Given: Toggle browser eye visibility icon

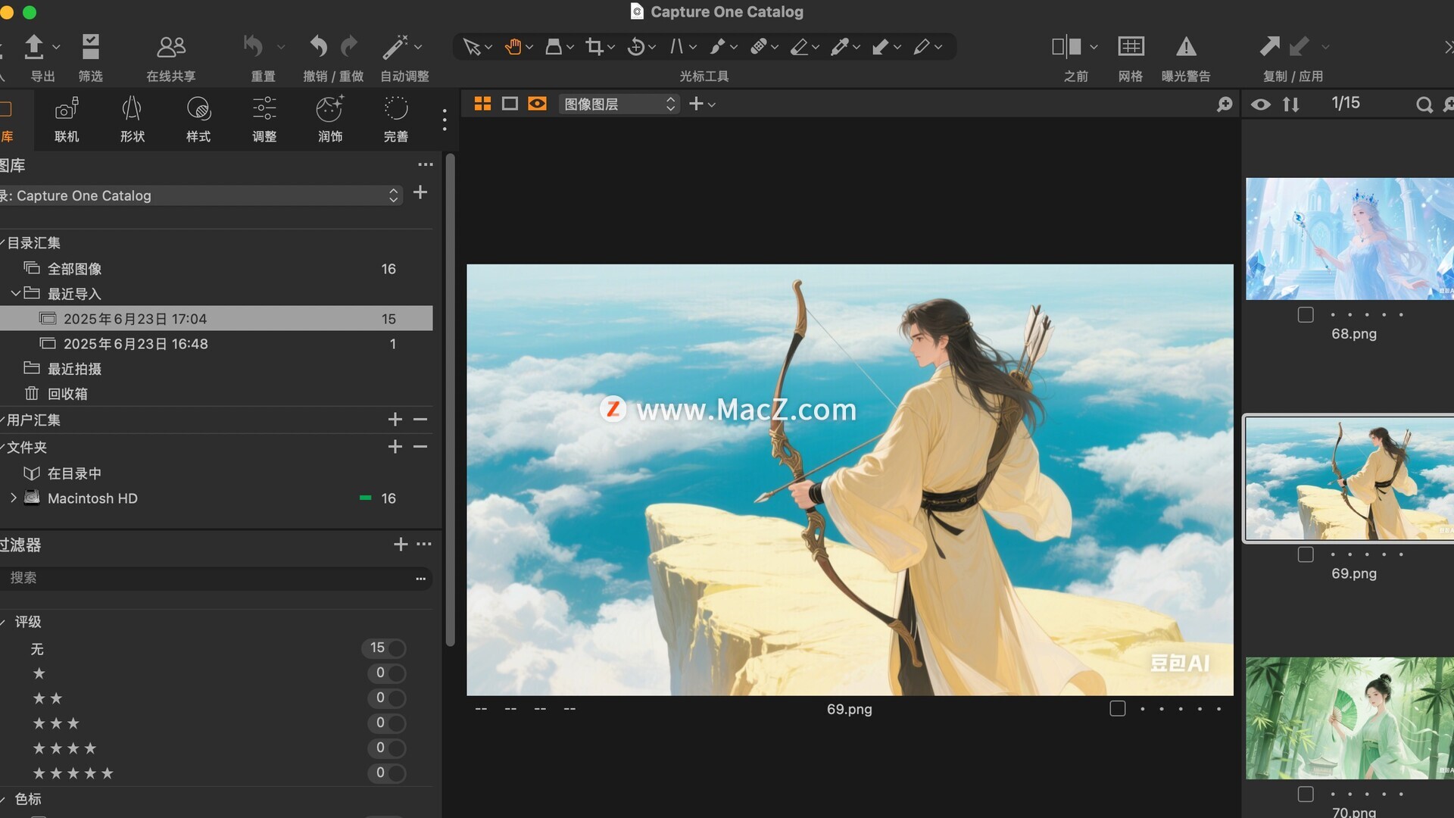Looking at the screenshot, I should [1261, 105].
